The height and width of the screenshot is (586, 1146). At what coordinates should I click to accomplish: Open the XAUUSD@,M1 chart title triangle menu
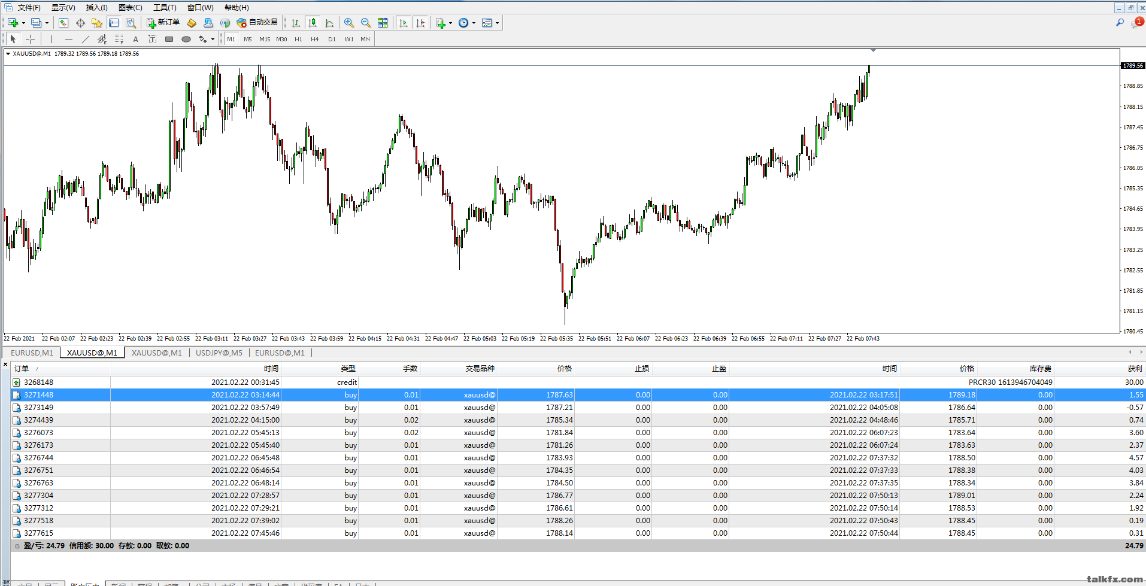[8, 53]
